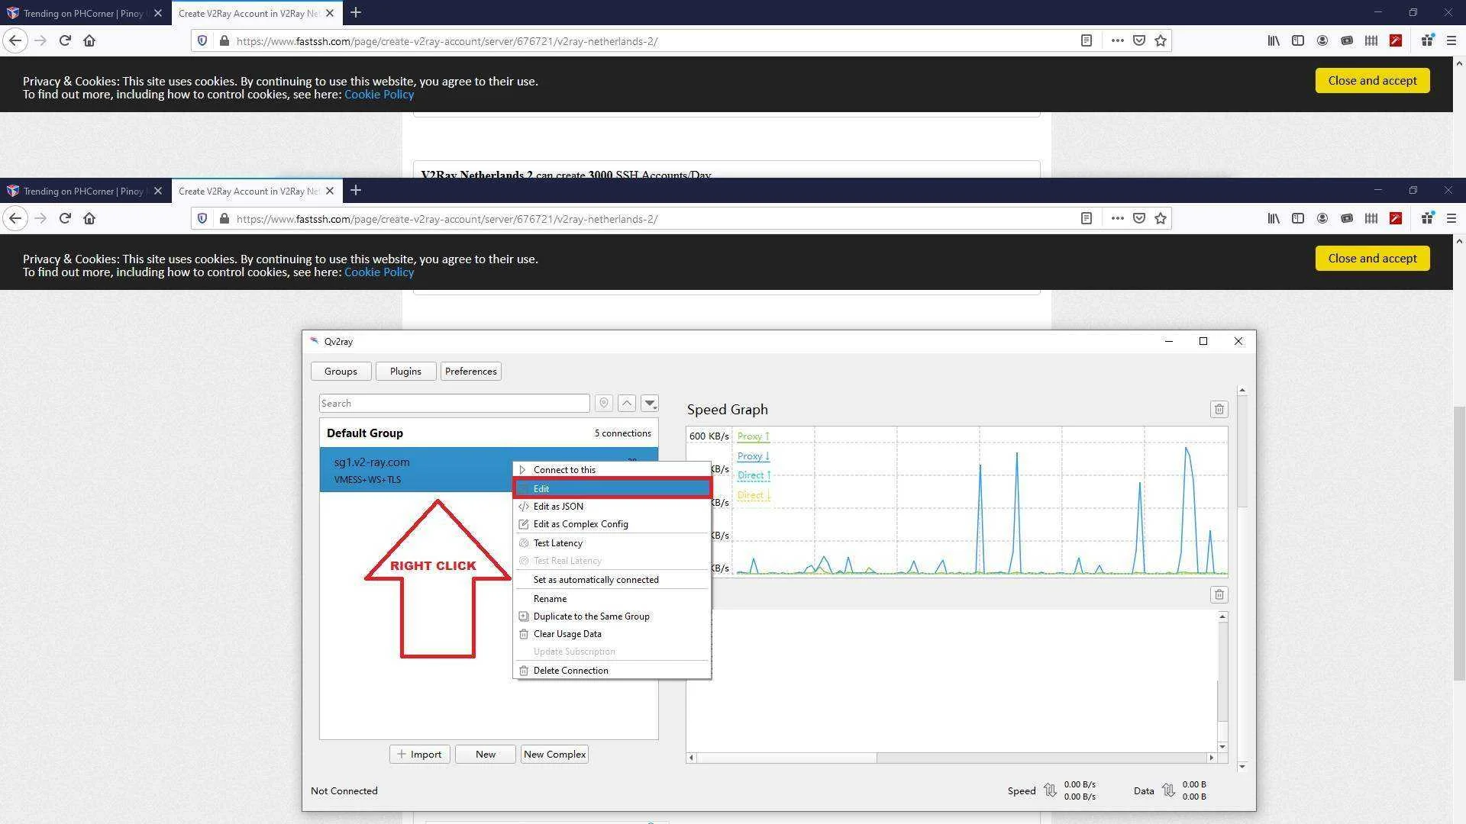This screenshot has height=824, width=1466.
Task: Click the collapse-up arrow beside search
Action: click(627, 404)
